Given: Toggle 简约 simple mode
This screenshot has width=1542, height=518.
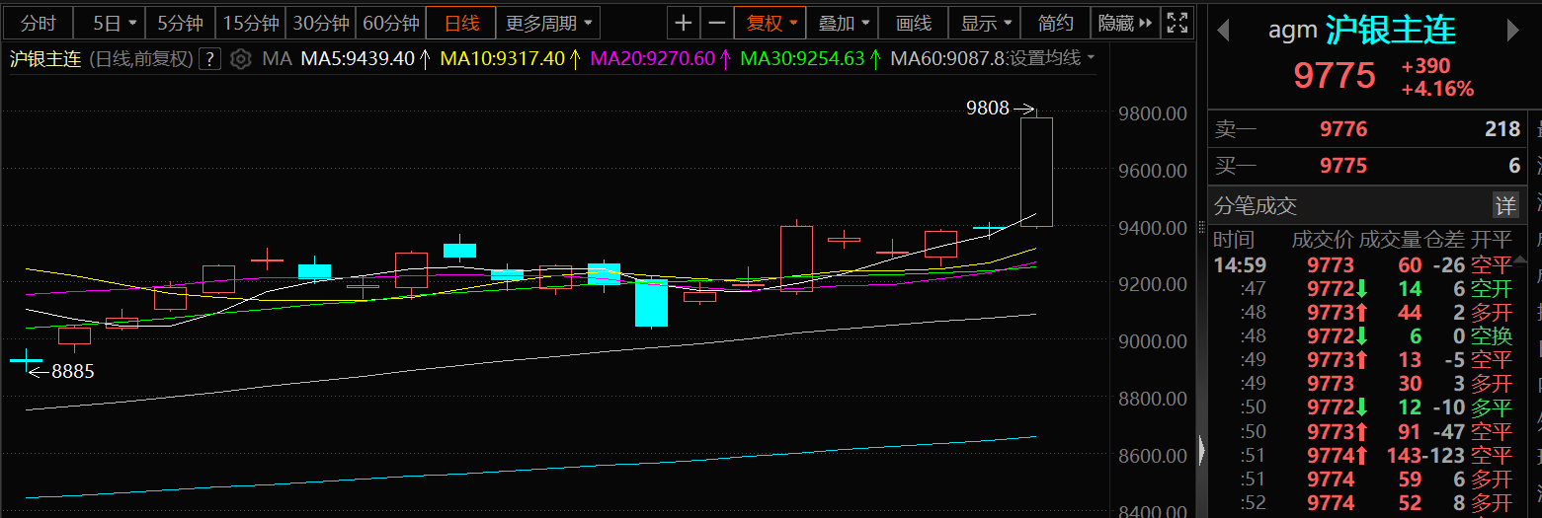Looking at the screenshot, I should [x=1056, y=22].
